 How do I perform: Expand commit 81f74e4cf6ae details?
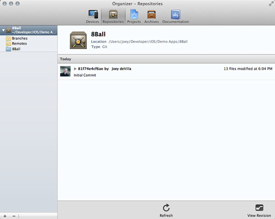point(75,69)
